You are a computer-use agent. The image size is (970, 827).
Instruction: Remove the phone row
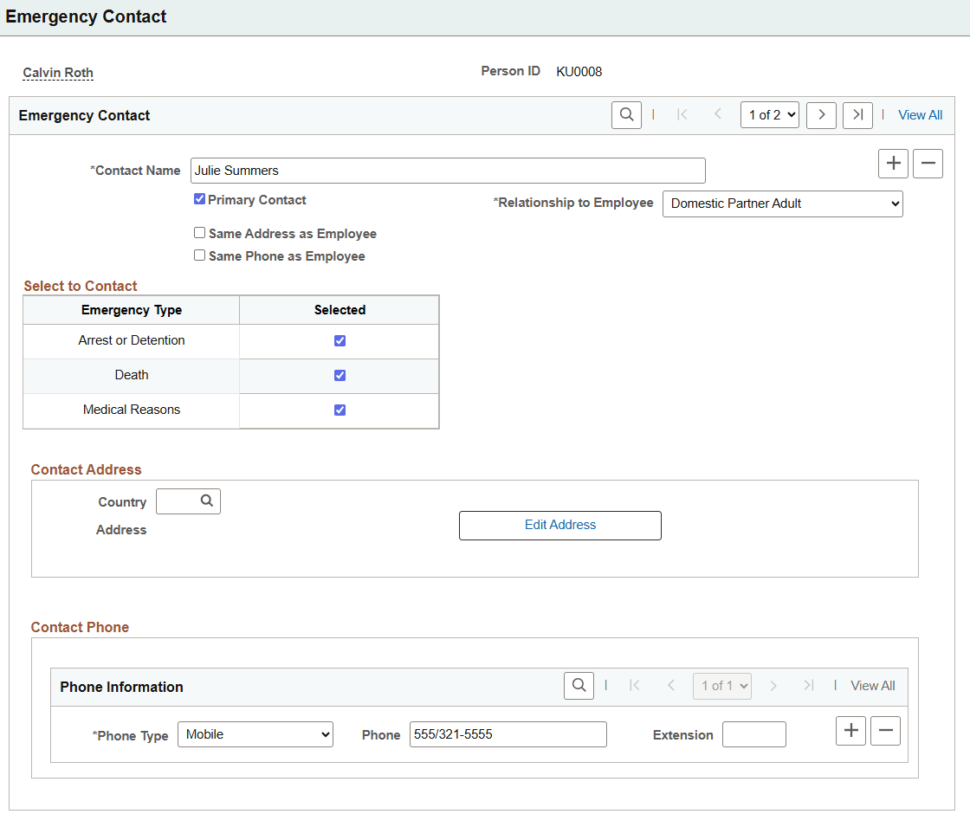click(x=885, y=731)
